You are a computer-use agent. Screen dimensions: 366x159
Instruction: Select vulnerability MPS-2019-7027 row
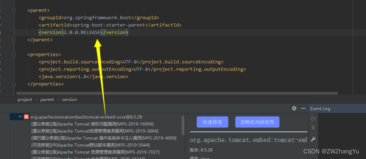click(95, 152)
